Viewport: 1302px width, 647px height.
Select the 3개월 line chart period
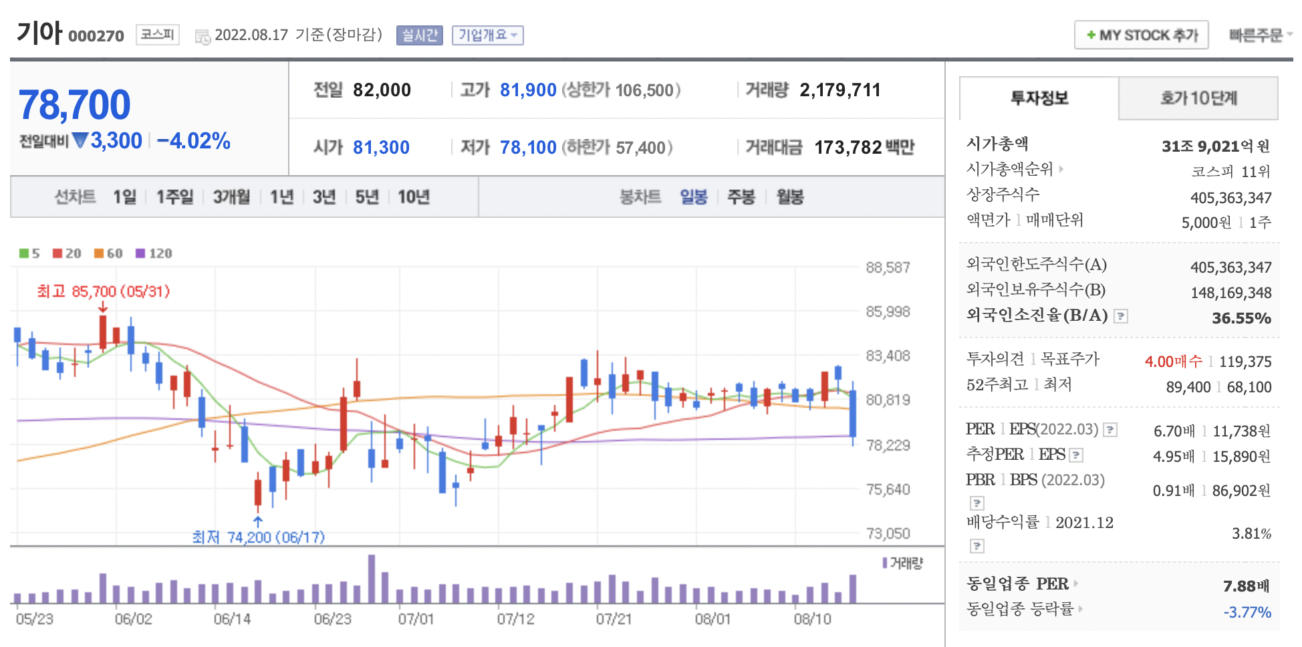click(231, 197)
